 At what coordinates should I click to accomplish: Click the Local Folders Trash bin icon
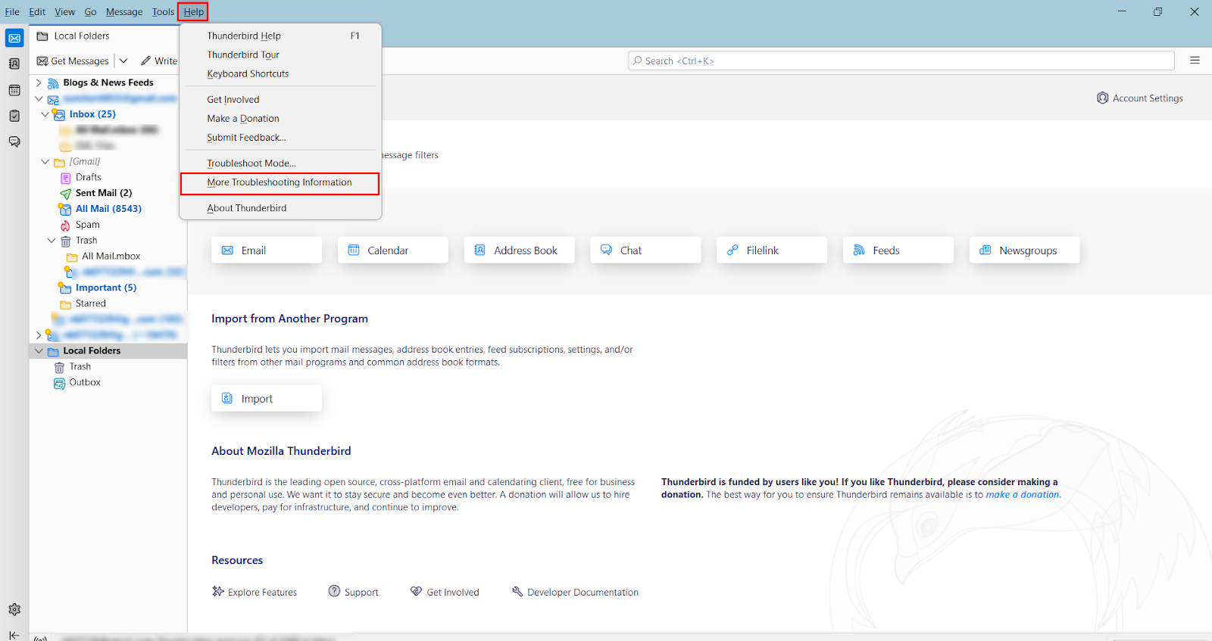coord(59,367)
